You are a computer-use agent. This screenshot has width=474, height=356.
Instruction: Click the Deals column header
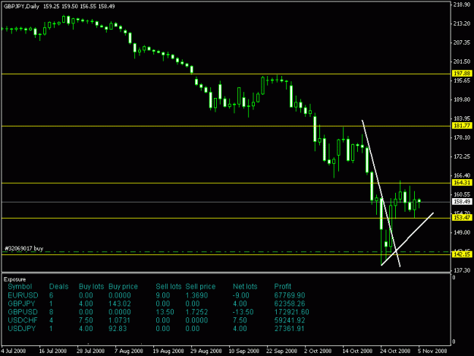click(x=58, y=286)
